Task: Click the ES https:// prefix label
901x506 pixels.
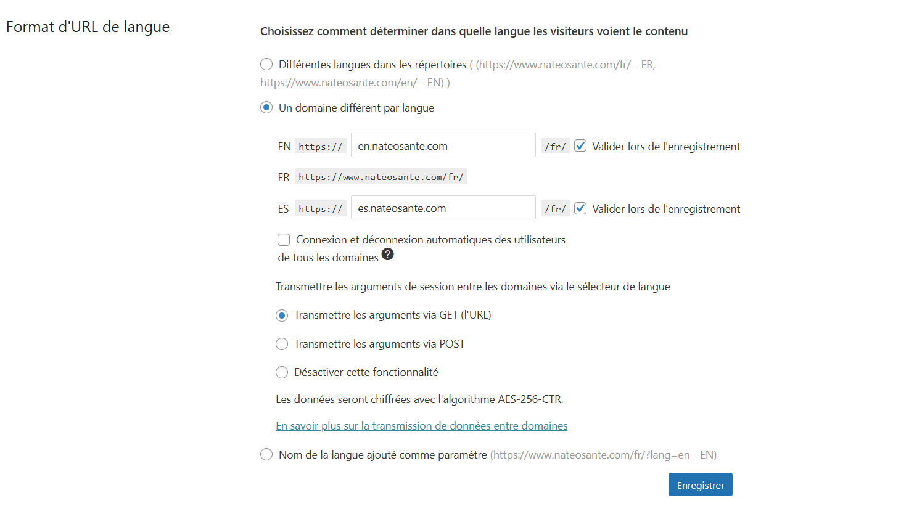Action: (321, 209)
